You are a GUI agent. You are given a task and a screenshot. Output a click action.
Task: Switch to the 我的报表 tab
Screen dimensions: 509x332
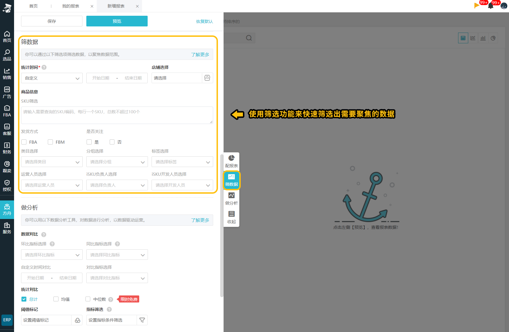point(71,6)
